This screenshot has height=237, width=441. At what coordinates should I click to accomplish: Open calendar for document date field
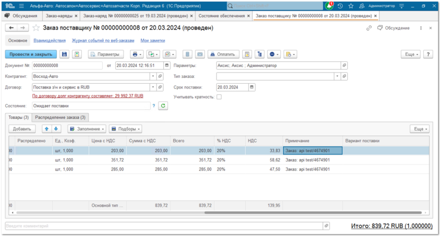[x=167, y=65]
